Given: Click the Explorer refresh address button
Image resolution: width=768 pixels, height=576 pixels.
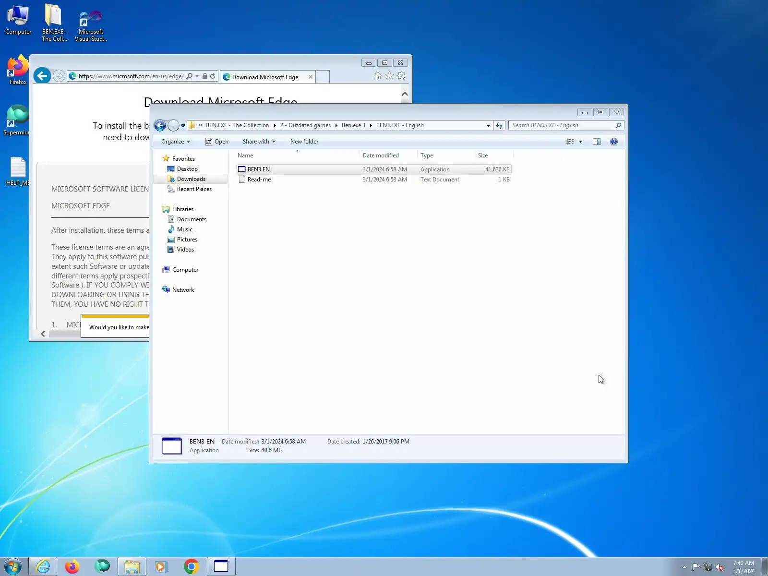Looking at the screenshot, I should click(499, 125).
